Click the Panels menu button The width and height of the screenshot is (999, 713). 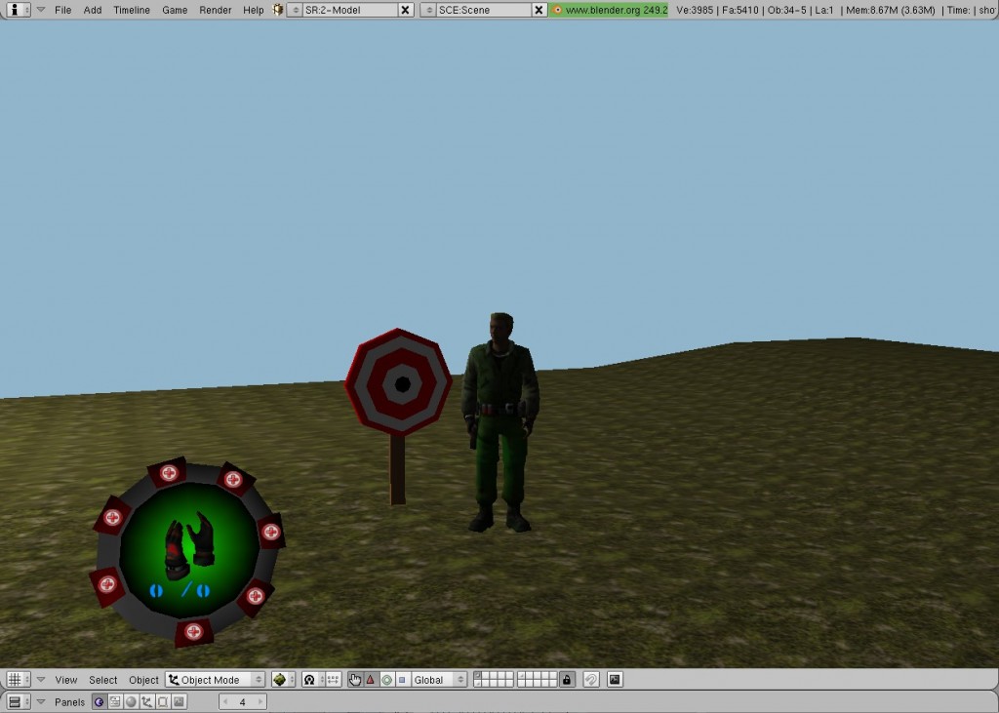[x=68, y=701]
